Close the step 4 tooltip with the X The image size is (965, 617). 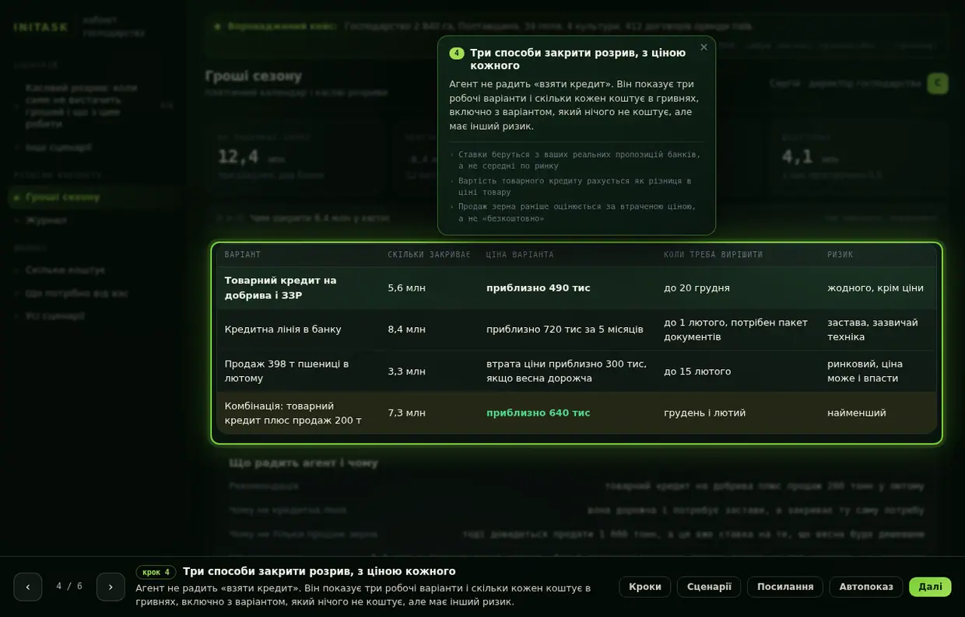pos(704,47)
